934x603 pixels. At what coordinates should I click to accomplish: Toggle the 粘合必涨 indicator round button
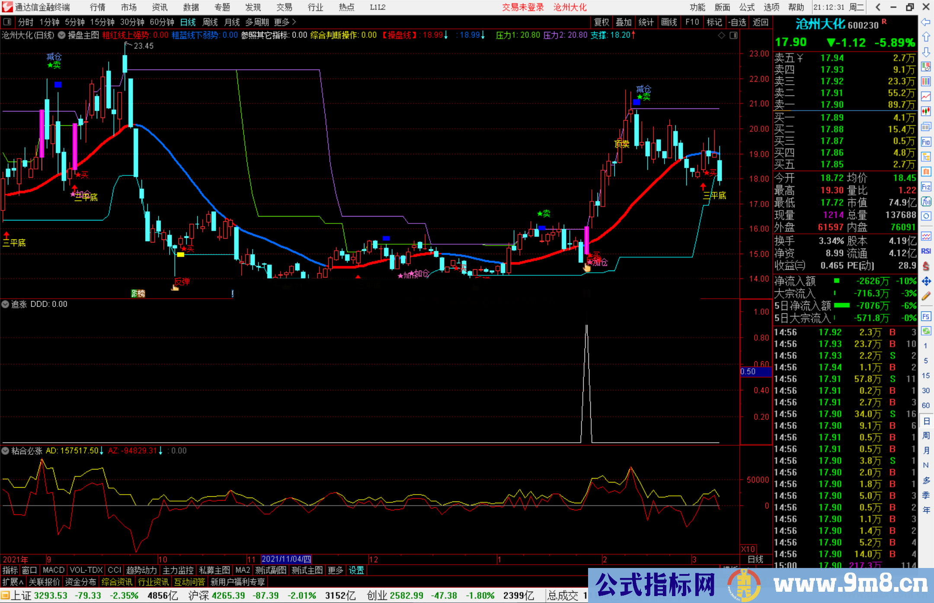coord(5,451)
